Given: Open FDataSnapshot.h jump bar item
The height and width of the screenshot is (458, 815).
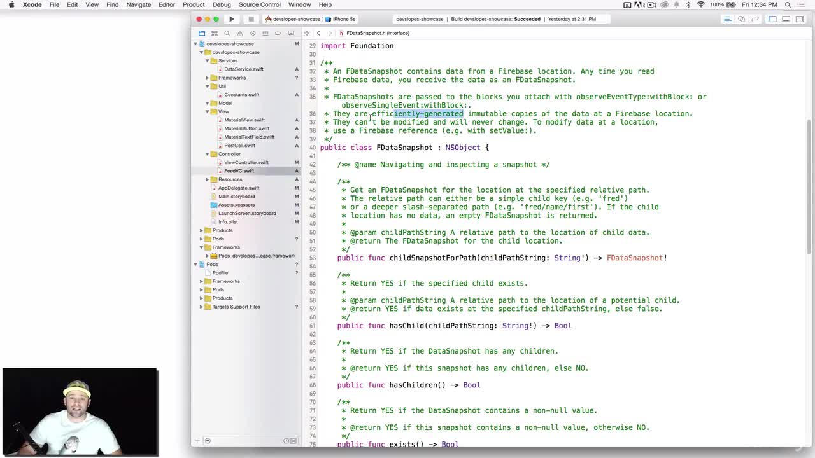Looking at the screenshot, I should point(374,33).
